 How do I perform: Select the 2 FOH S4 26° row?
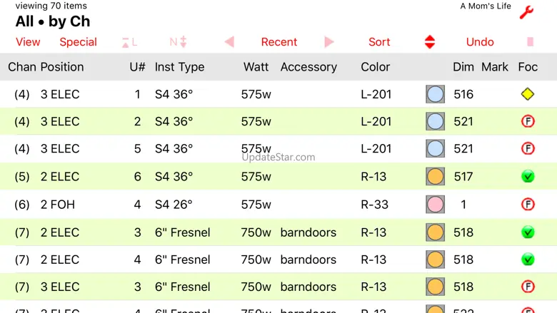(278, 205)
